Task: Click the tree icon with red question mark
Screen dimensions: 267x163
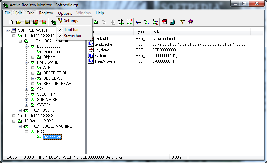Action: (x=129, y=22)
